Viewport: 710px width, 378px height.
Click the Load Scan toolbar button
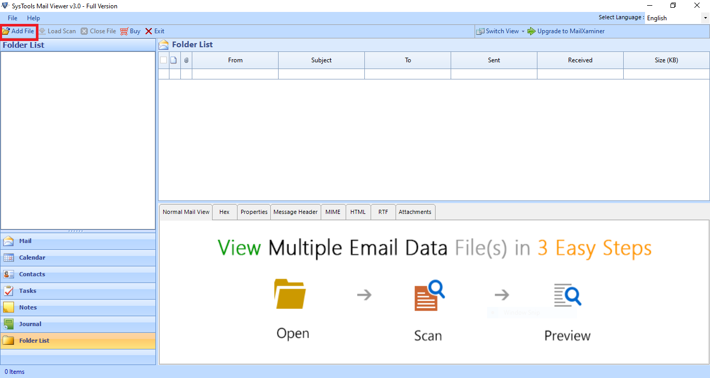point(57,31)
